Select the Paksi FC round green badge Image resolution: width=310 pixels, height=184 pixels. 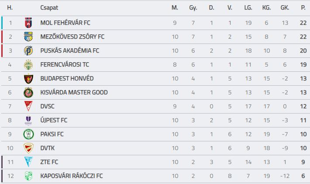pos(28,134)
